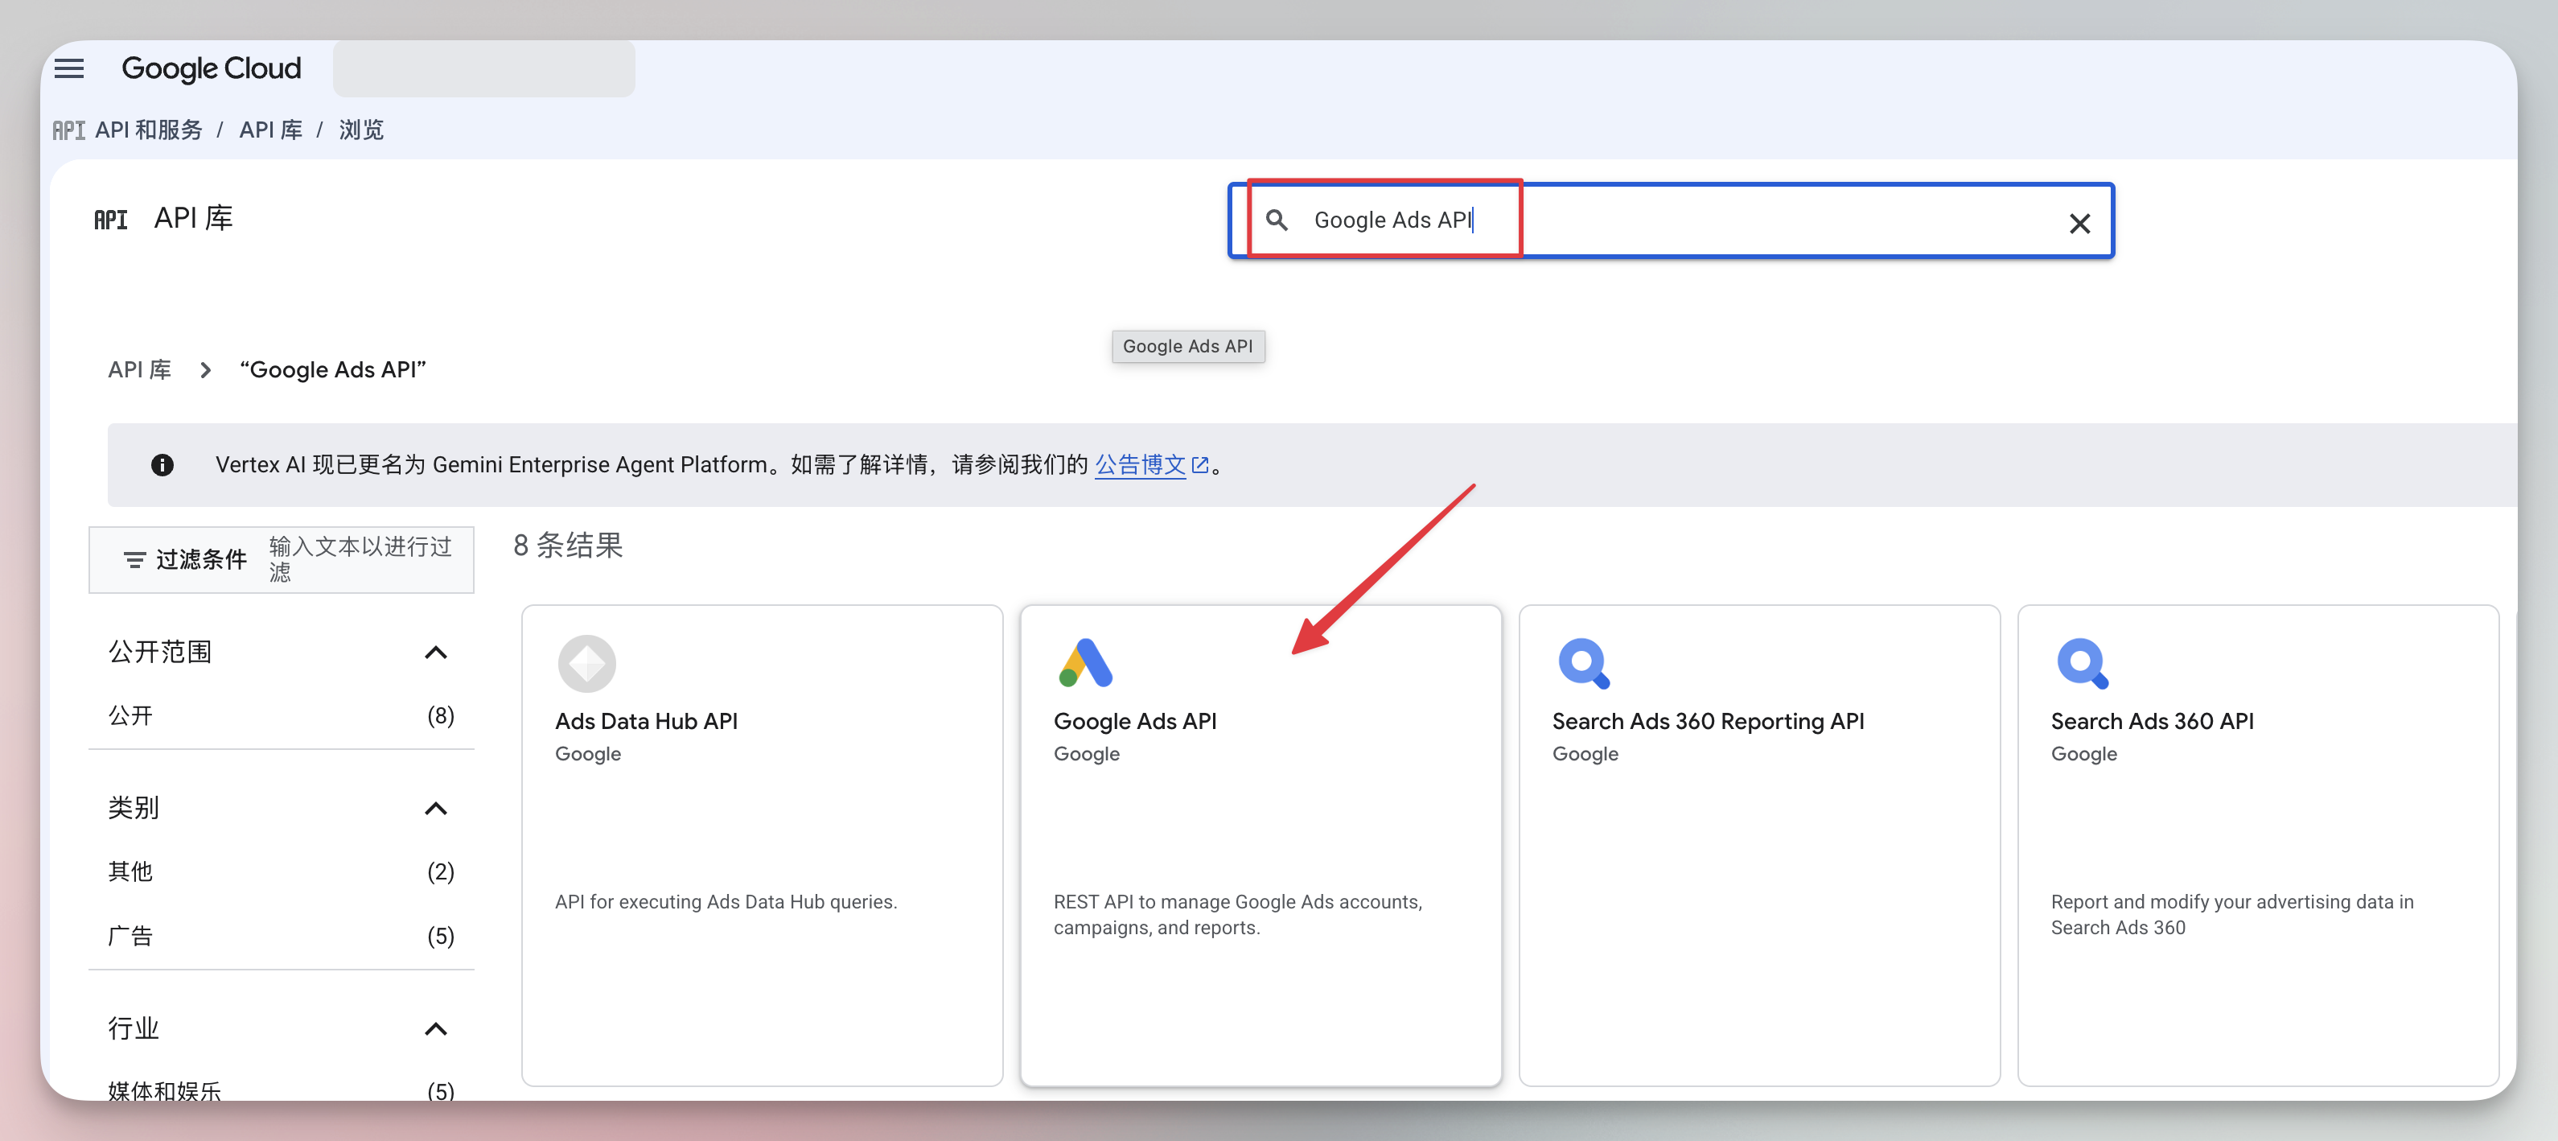Screen dimensions: 2558x1141
Task: Click the Search Ads 360 API logo
Action: pyautogui.click(x=2083, y=663)
